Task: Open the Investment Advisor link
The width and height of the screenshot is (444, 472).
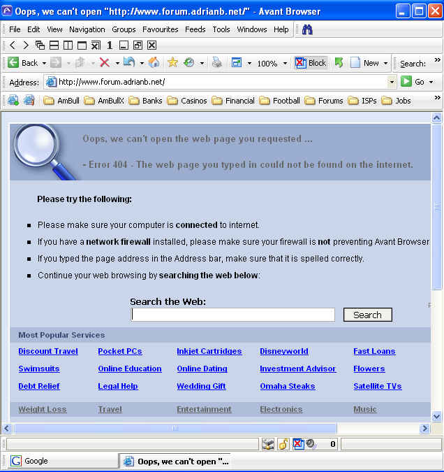Action: pyautogui.click(x=297, y=369)
